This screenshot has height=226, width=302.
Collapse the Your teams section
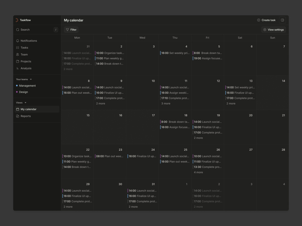[x=31, y=79]
